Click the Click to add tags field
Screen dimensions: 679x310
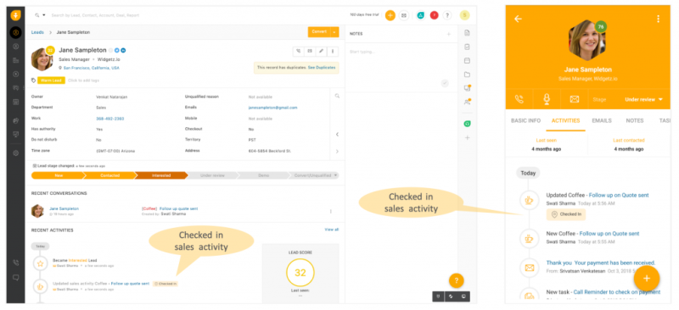[83, 80]
